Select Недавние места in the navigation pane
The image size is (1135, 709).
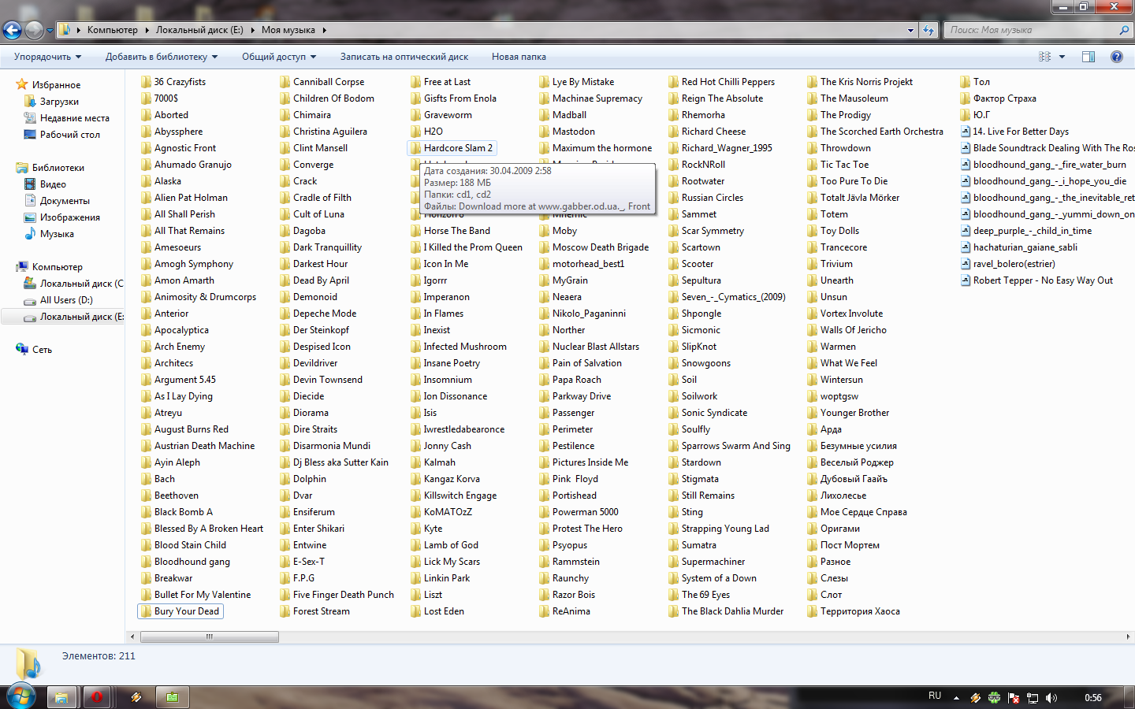coord(74,118)
